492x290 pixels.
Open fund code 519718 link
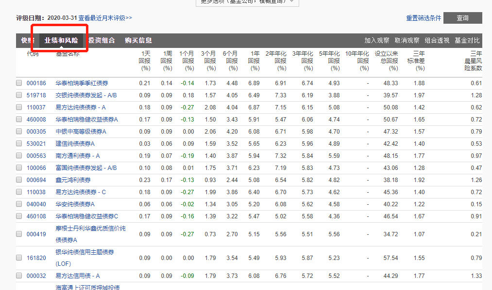click(36, 95)
